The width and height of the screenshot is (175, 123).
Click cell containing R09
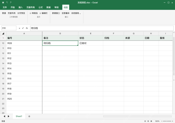[24, 43]
